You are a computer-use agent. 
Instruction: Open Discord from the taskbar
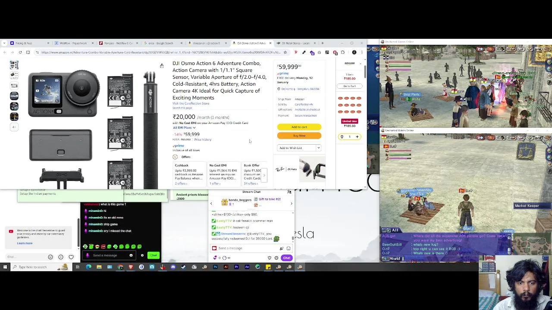(173, 267)
